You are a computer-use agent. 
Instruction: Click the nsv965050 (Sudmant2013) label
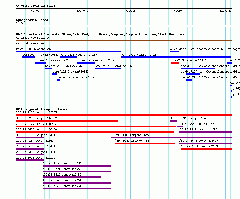pos(40,55)
